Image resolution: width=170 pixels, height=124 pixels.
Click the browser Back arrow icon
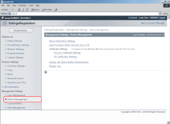click(x=2, y=10)
